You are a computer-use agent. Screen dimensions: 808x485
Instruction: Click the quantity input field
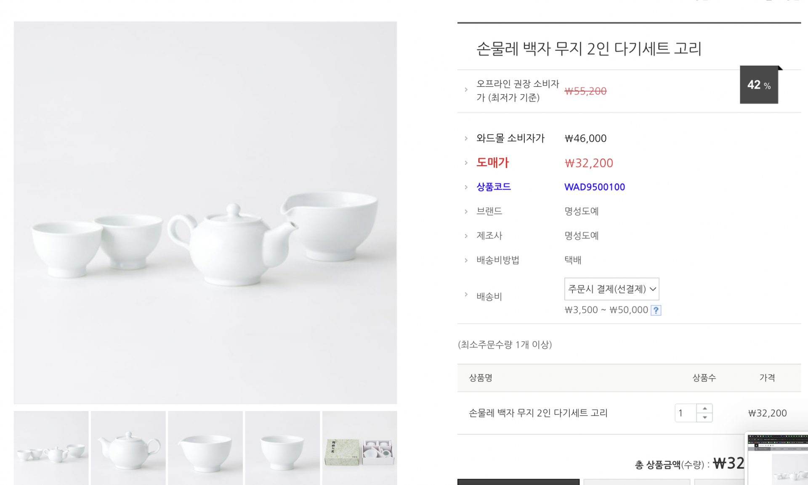click(x=686, y=413)
